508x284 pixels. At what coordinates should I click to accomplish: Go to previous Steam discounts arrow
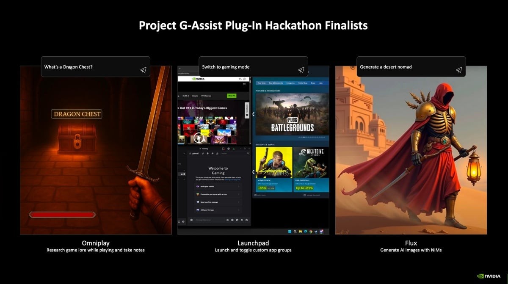[254, 172]
